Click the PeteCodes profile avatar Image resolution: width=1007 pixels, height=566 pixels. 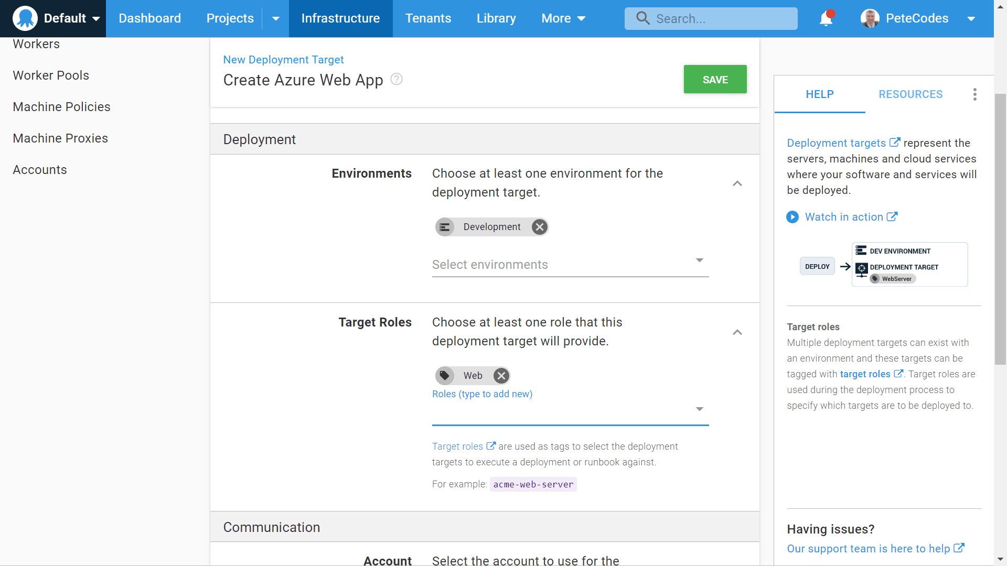[870, 18]
